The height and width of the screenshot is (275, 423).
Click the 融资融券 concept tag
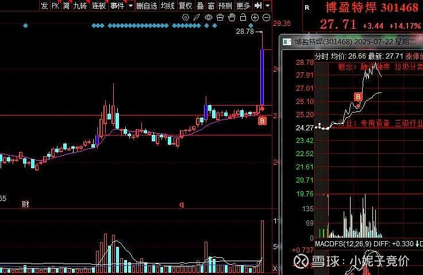tap(375, 67)
